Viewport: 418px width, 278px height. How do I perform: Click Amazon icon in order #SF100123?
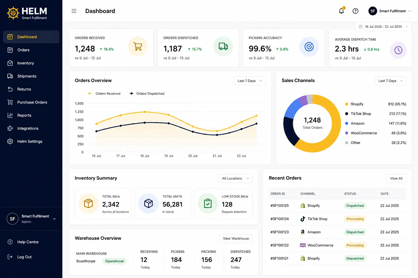pyautogui.click(x=303, y=232)
